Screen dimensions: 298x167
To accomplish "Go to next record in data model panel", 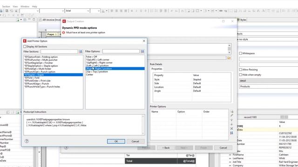I will point(286,117).
